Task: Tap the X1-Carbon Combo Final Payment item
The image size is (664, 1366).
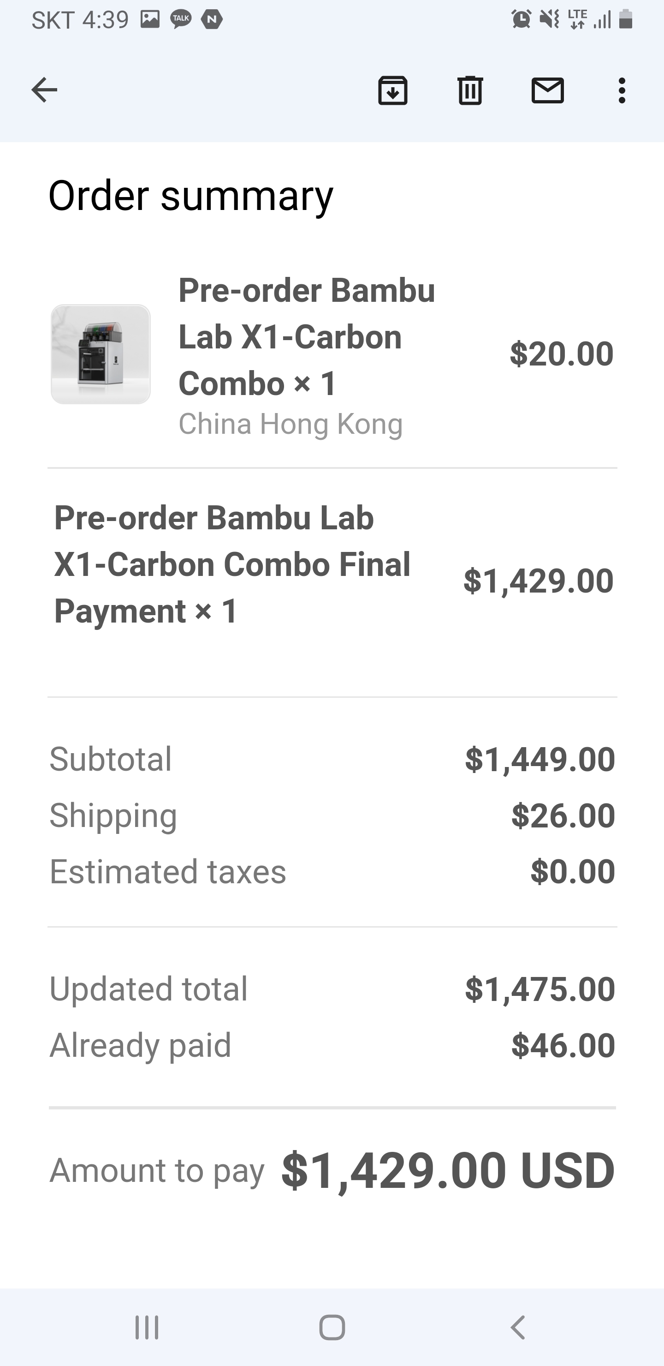Action: pyautogui.click(x=232, y=563)
